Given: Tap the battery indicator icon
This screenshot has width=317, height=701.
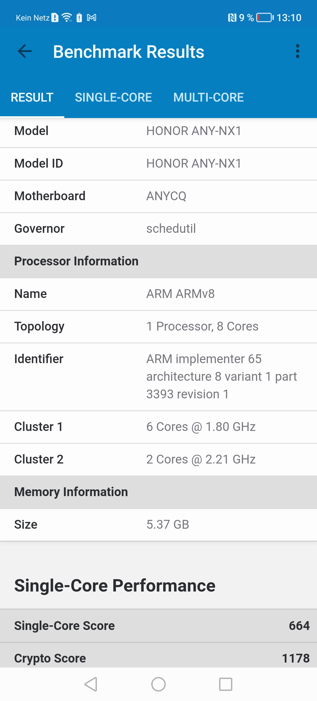Looking at the screenshot, I should (x=265, y=18).
